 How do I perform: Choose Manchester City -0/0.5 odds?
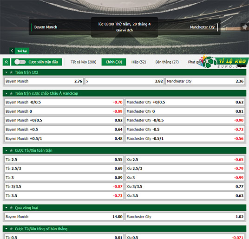185,120
